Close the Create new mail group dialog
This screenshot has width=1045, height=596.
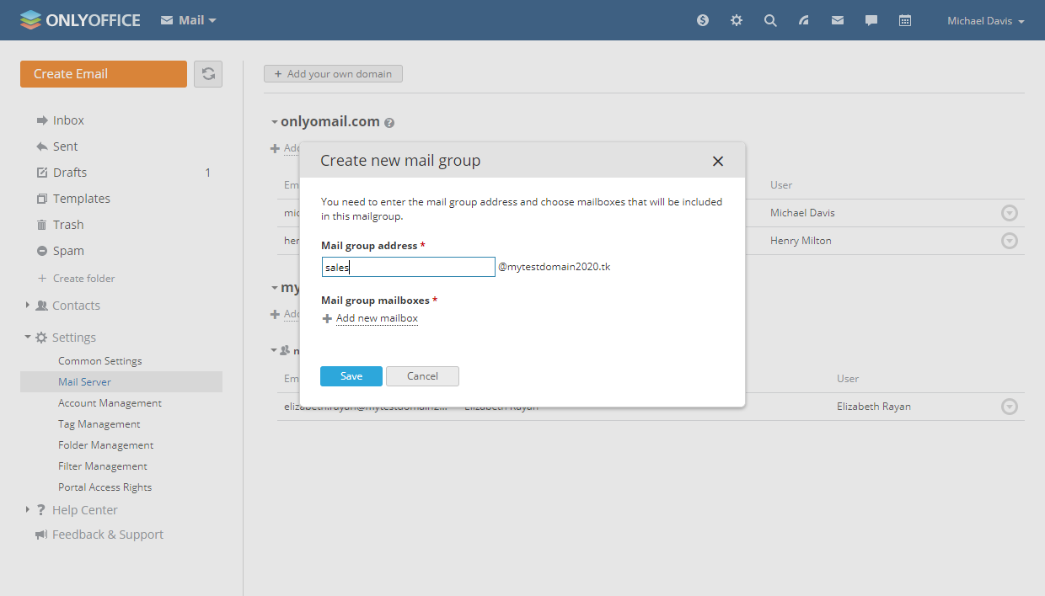tap(718, 161)
